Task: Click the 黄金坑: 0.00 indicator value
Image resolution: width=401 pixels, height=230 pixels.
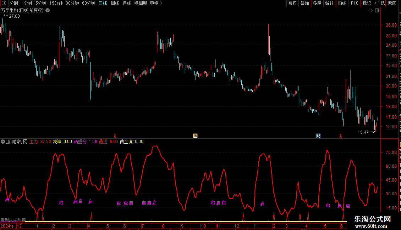Action: click(131, 142)
